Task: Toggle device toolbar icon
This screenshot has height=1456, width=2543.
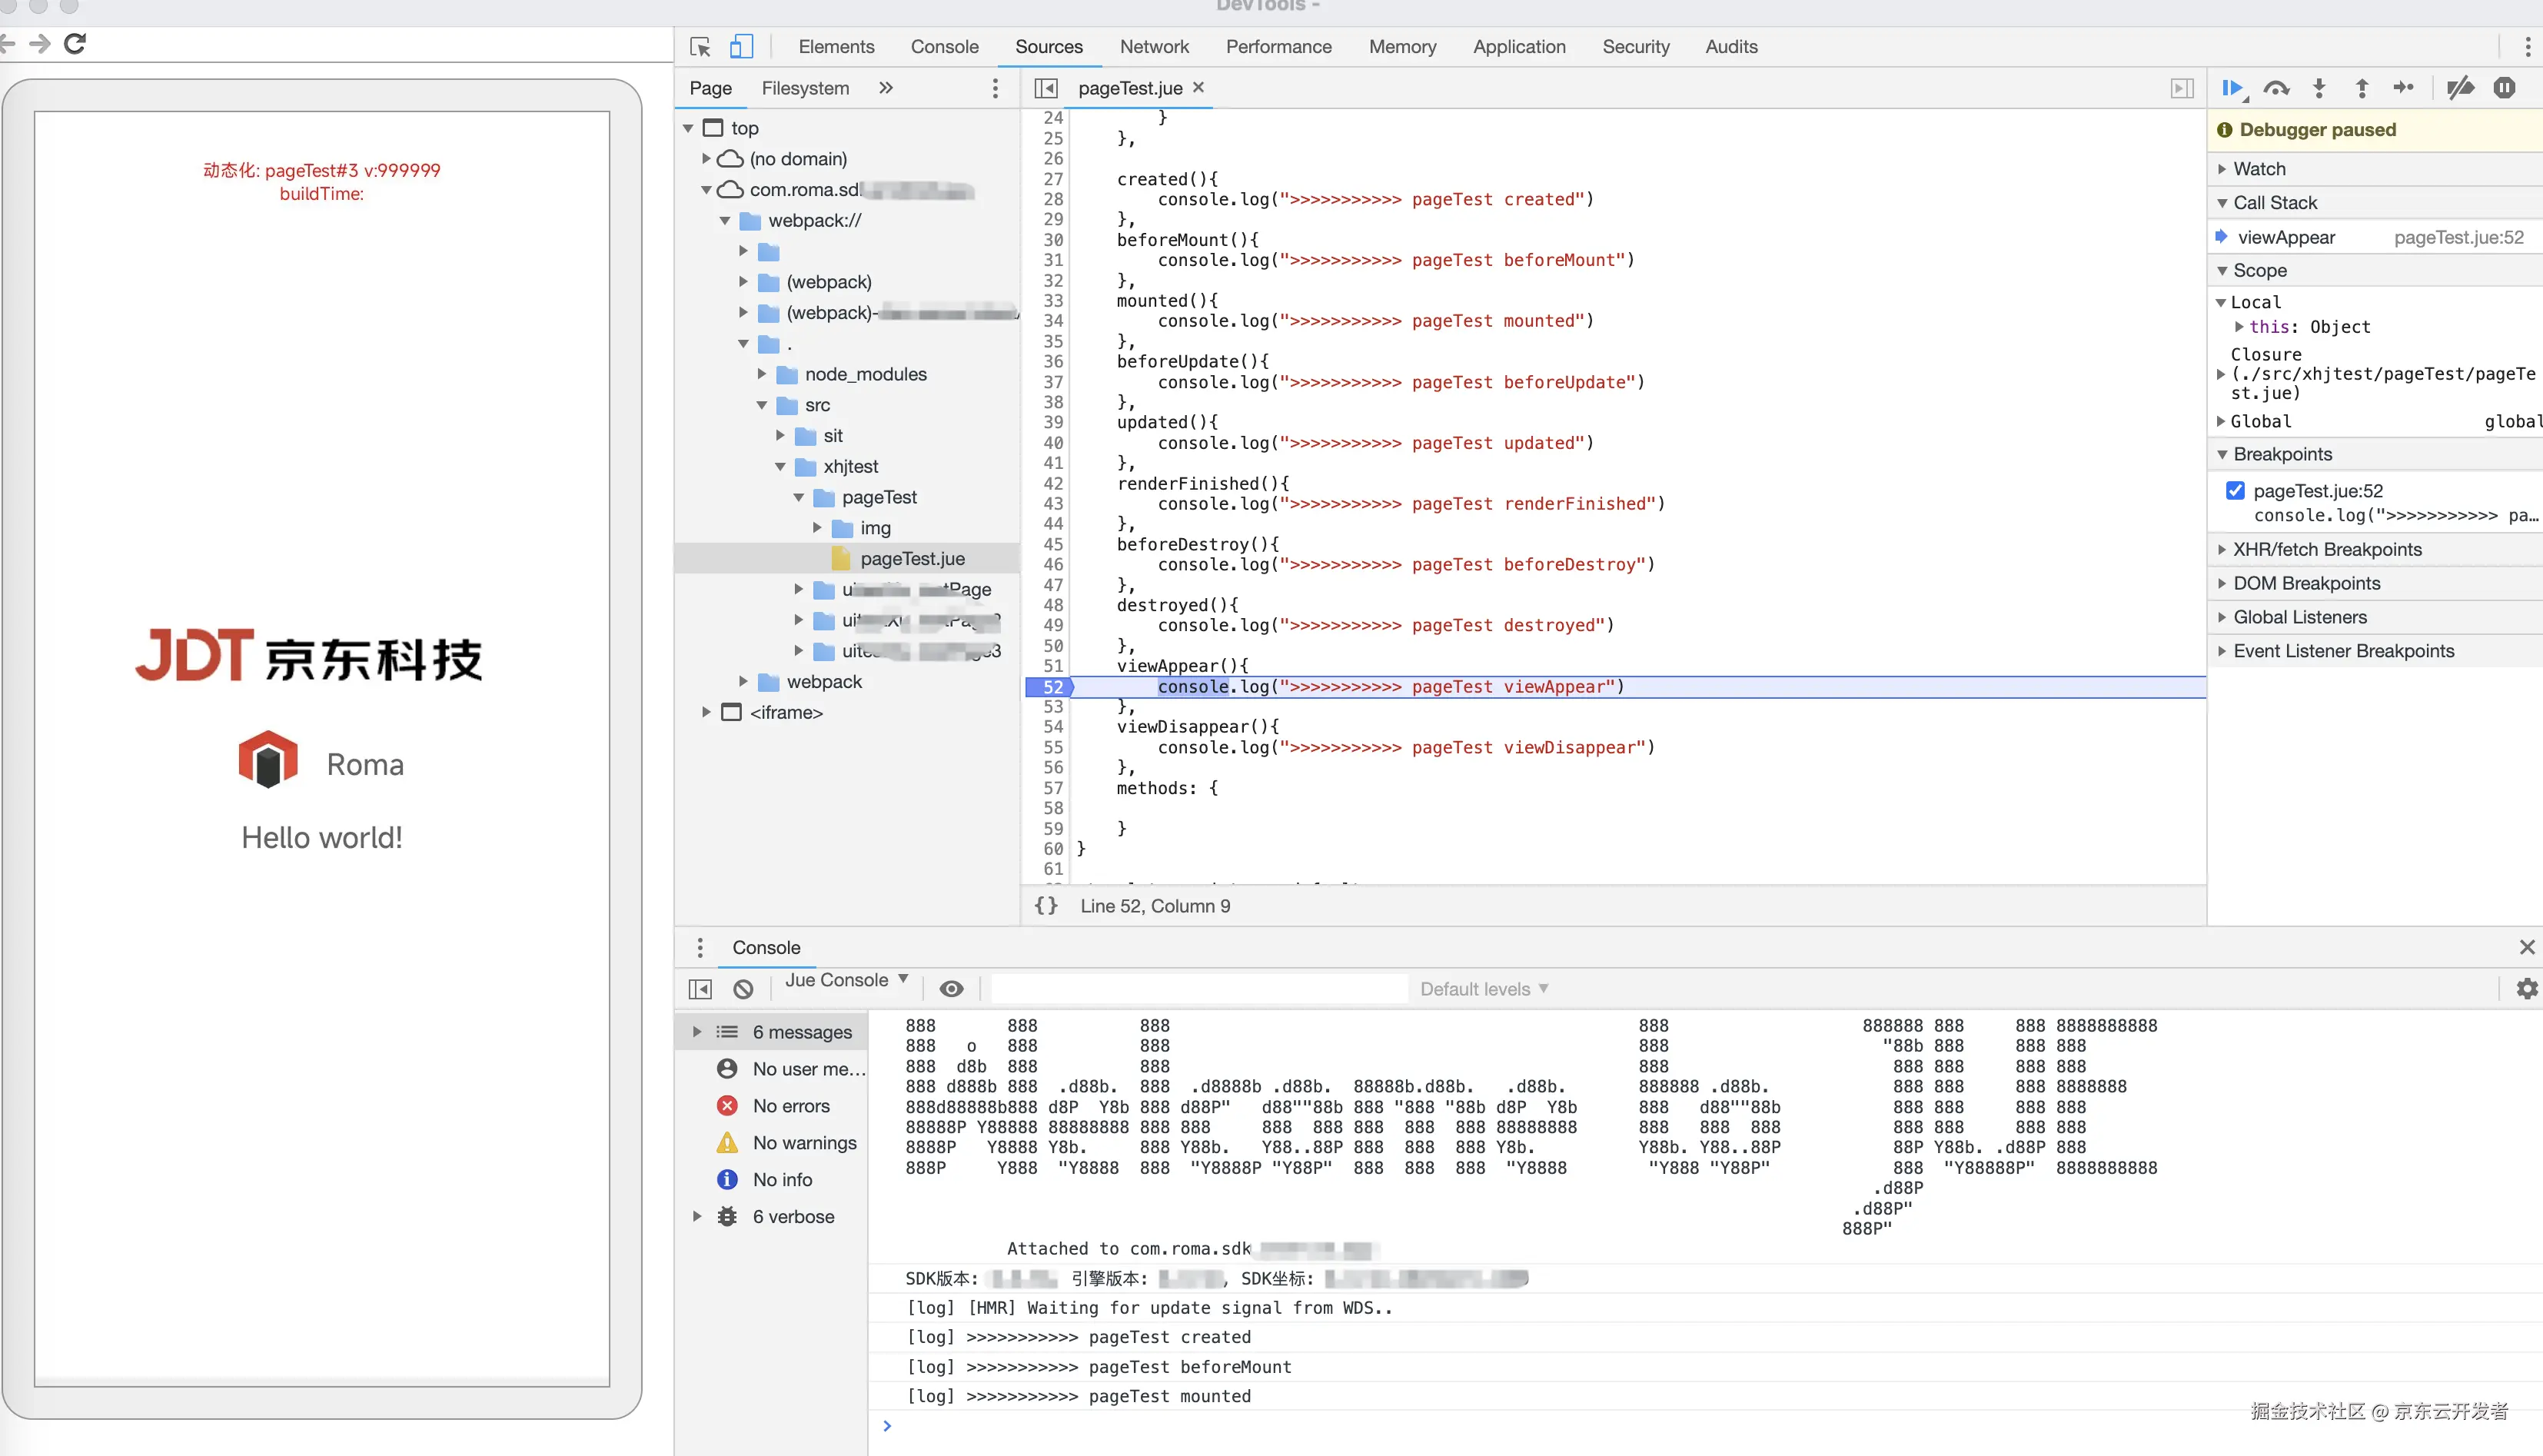Action: [741, 47]
